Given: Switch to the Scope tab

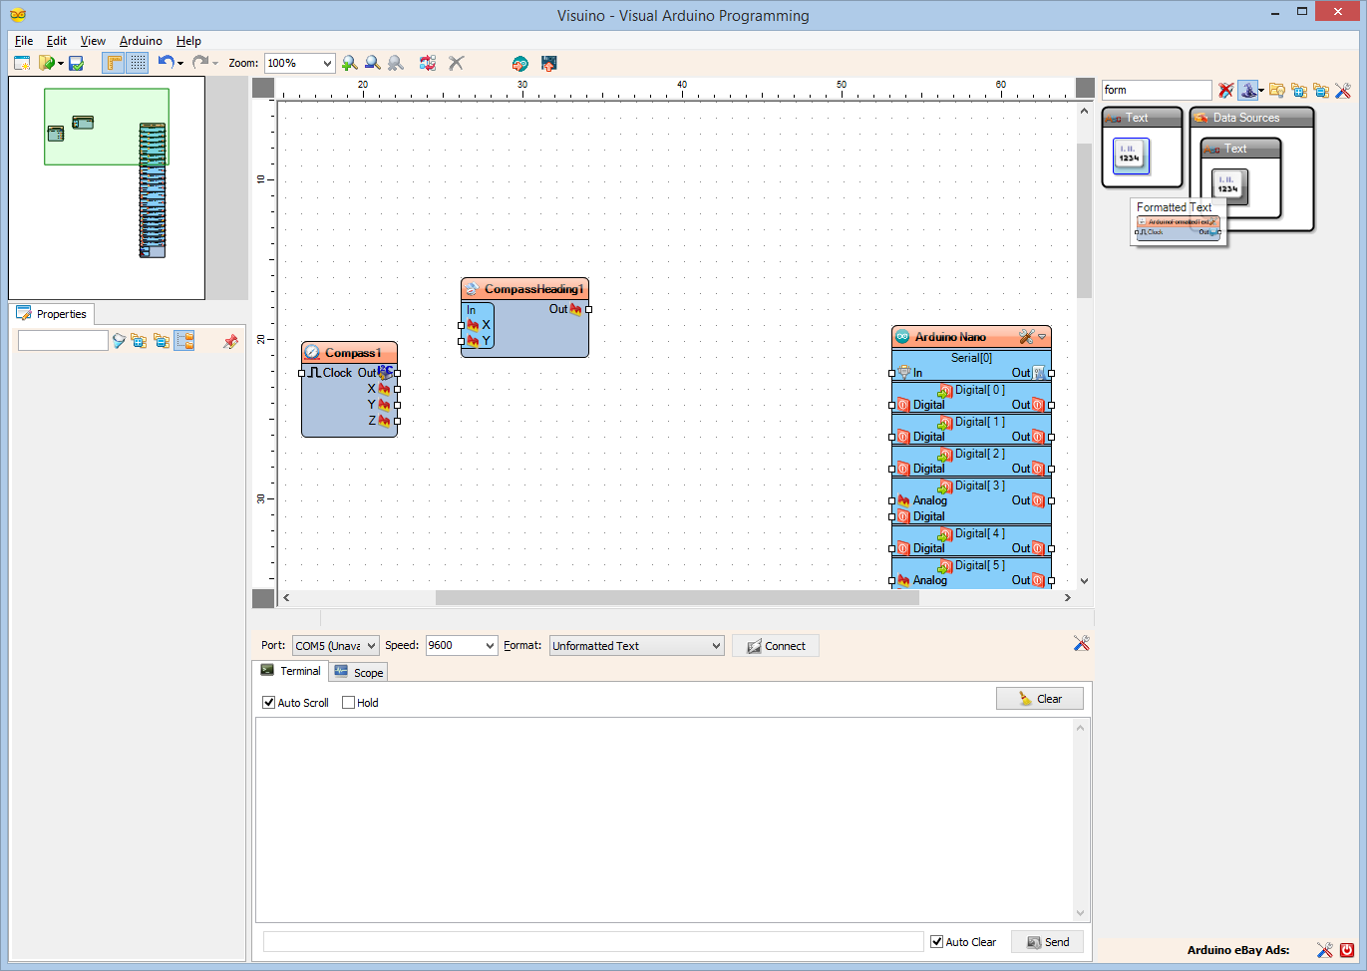Looking at the screenshot, I should (x=359, y=673).
